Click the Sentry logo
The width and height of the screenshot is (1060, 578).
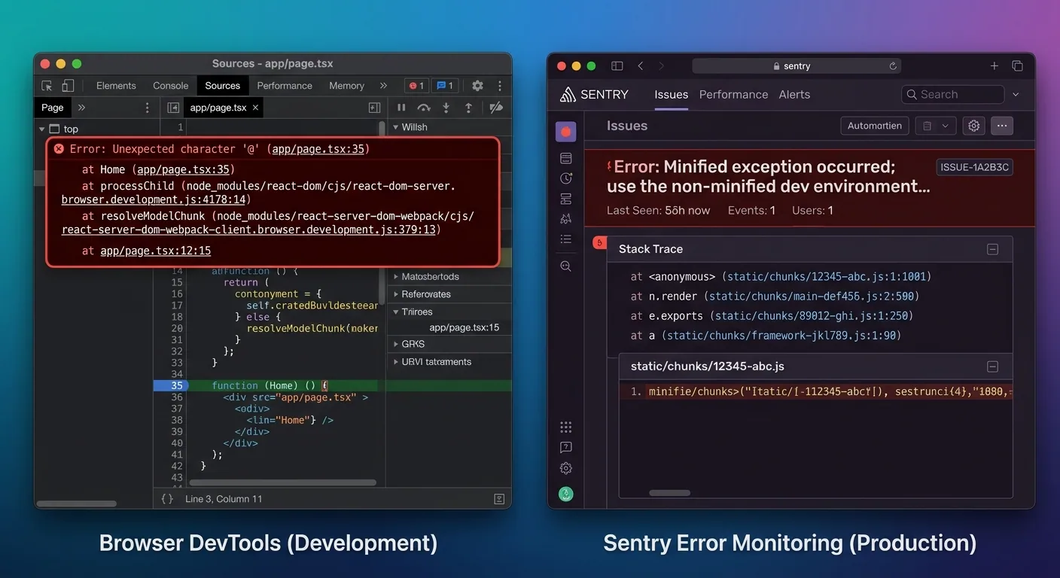point(594,94)
